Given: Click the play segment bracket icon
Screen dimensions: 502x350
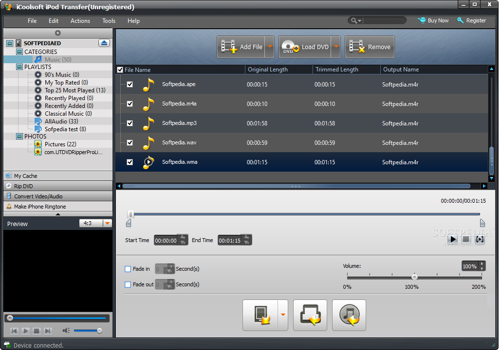Looking at the screenshot, I should coord(480,239).
